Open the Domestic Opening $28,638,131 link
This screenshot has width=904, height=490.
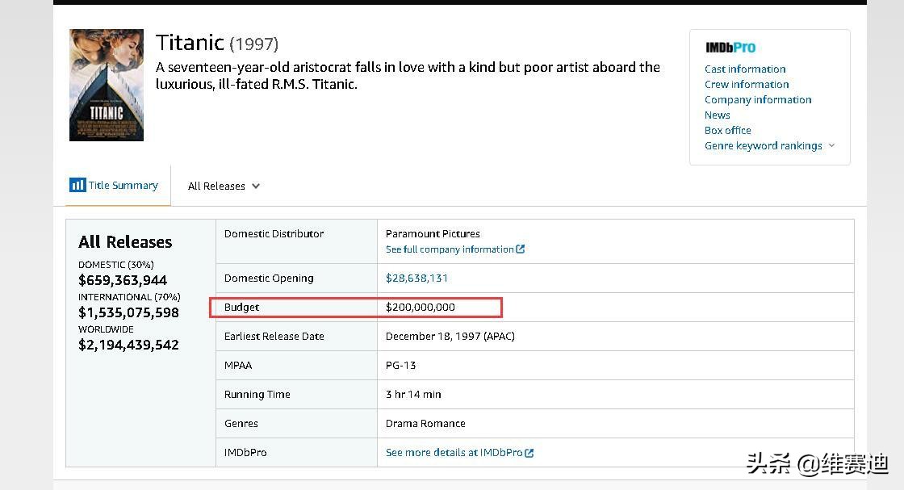(x=416, y=278)
